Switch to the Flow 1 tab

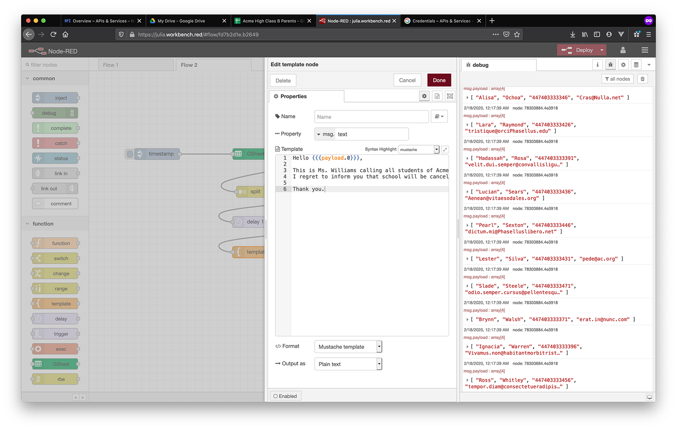[x=136, y=65]
